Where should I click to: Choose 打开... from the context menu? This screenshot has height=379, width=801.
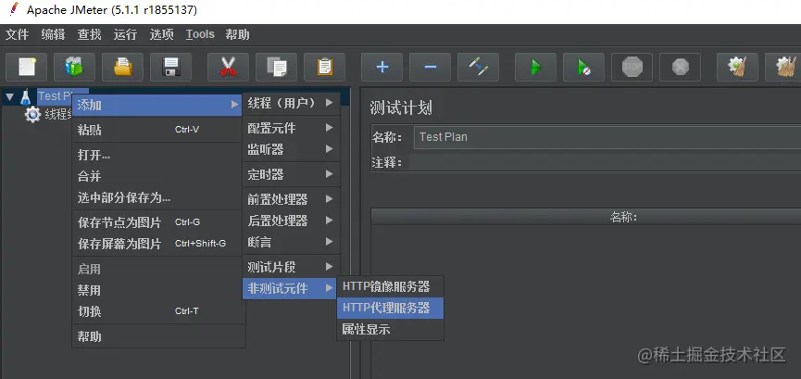157,155
